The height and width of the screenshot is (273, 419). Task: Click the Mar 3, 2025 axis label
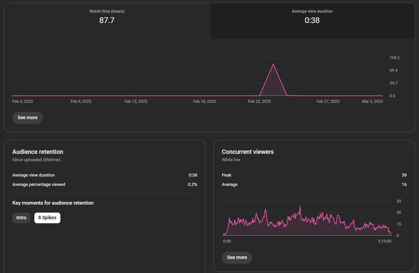coord(372,102)
